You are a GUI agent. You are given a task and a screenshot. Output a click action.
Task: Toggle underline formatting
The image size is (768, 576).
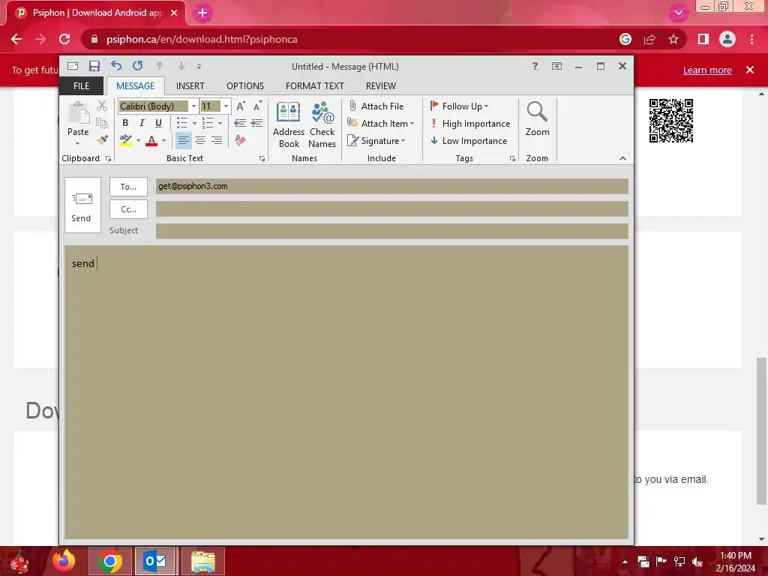click(x=158, y=123)
